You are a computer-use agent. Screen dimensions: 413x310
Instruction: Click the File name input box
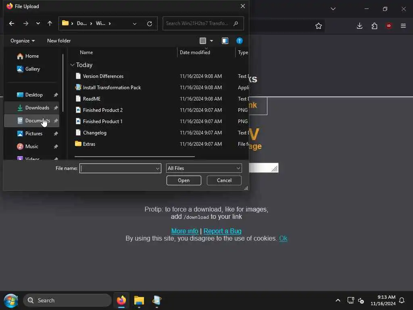[x=117, y=168]
